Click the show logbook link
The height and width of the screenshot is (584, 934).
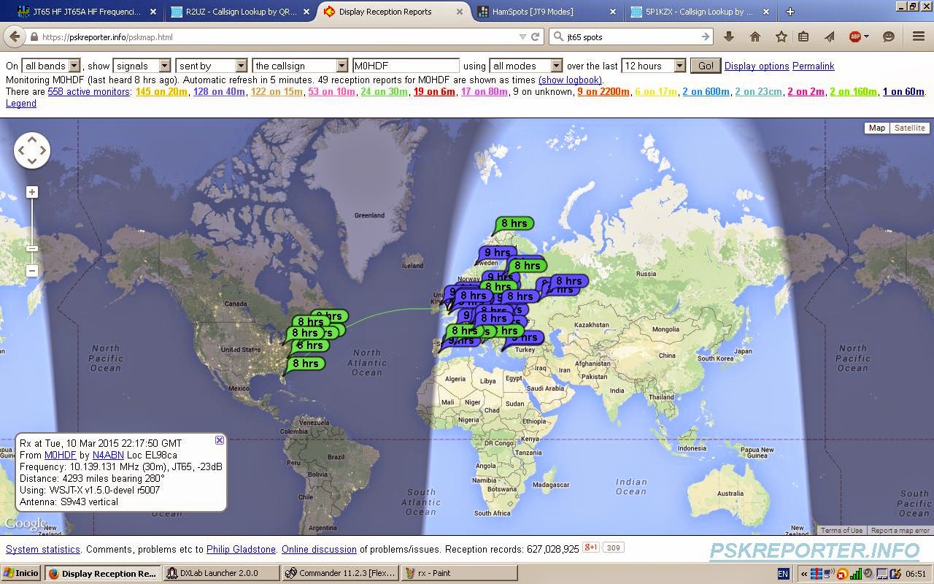pos(570,80)
